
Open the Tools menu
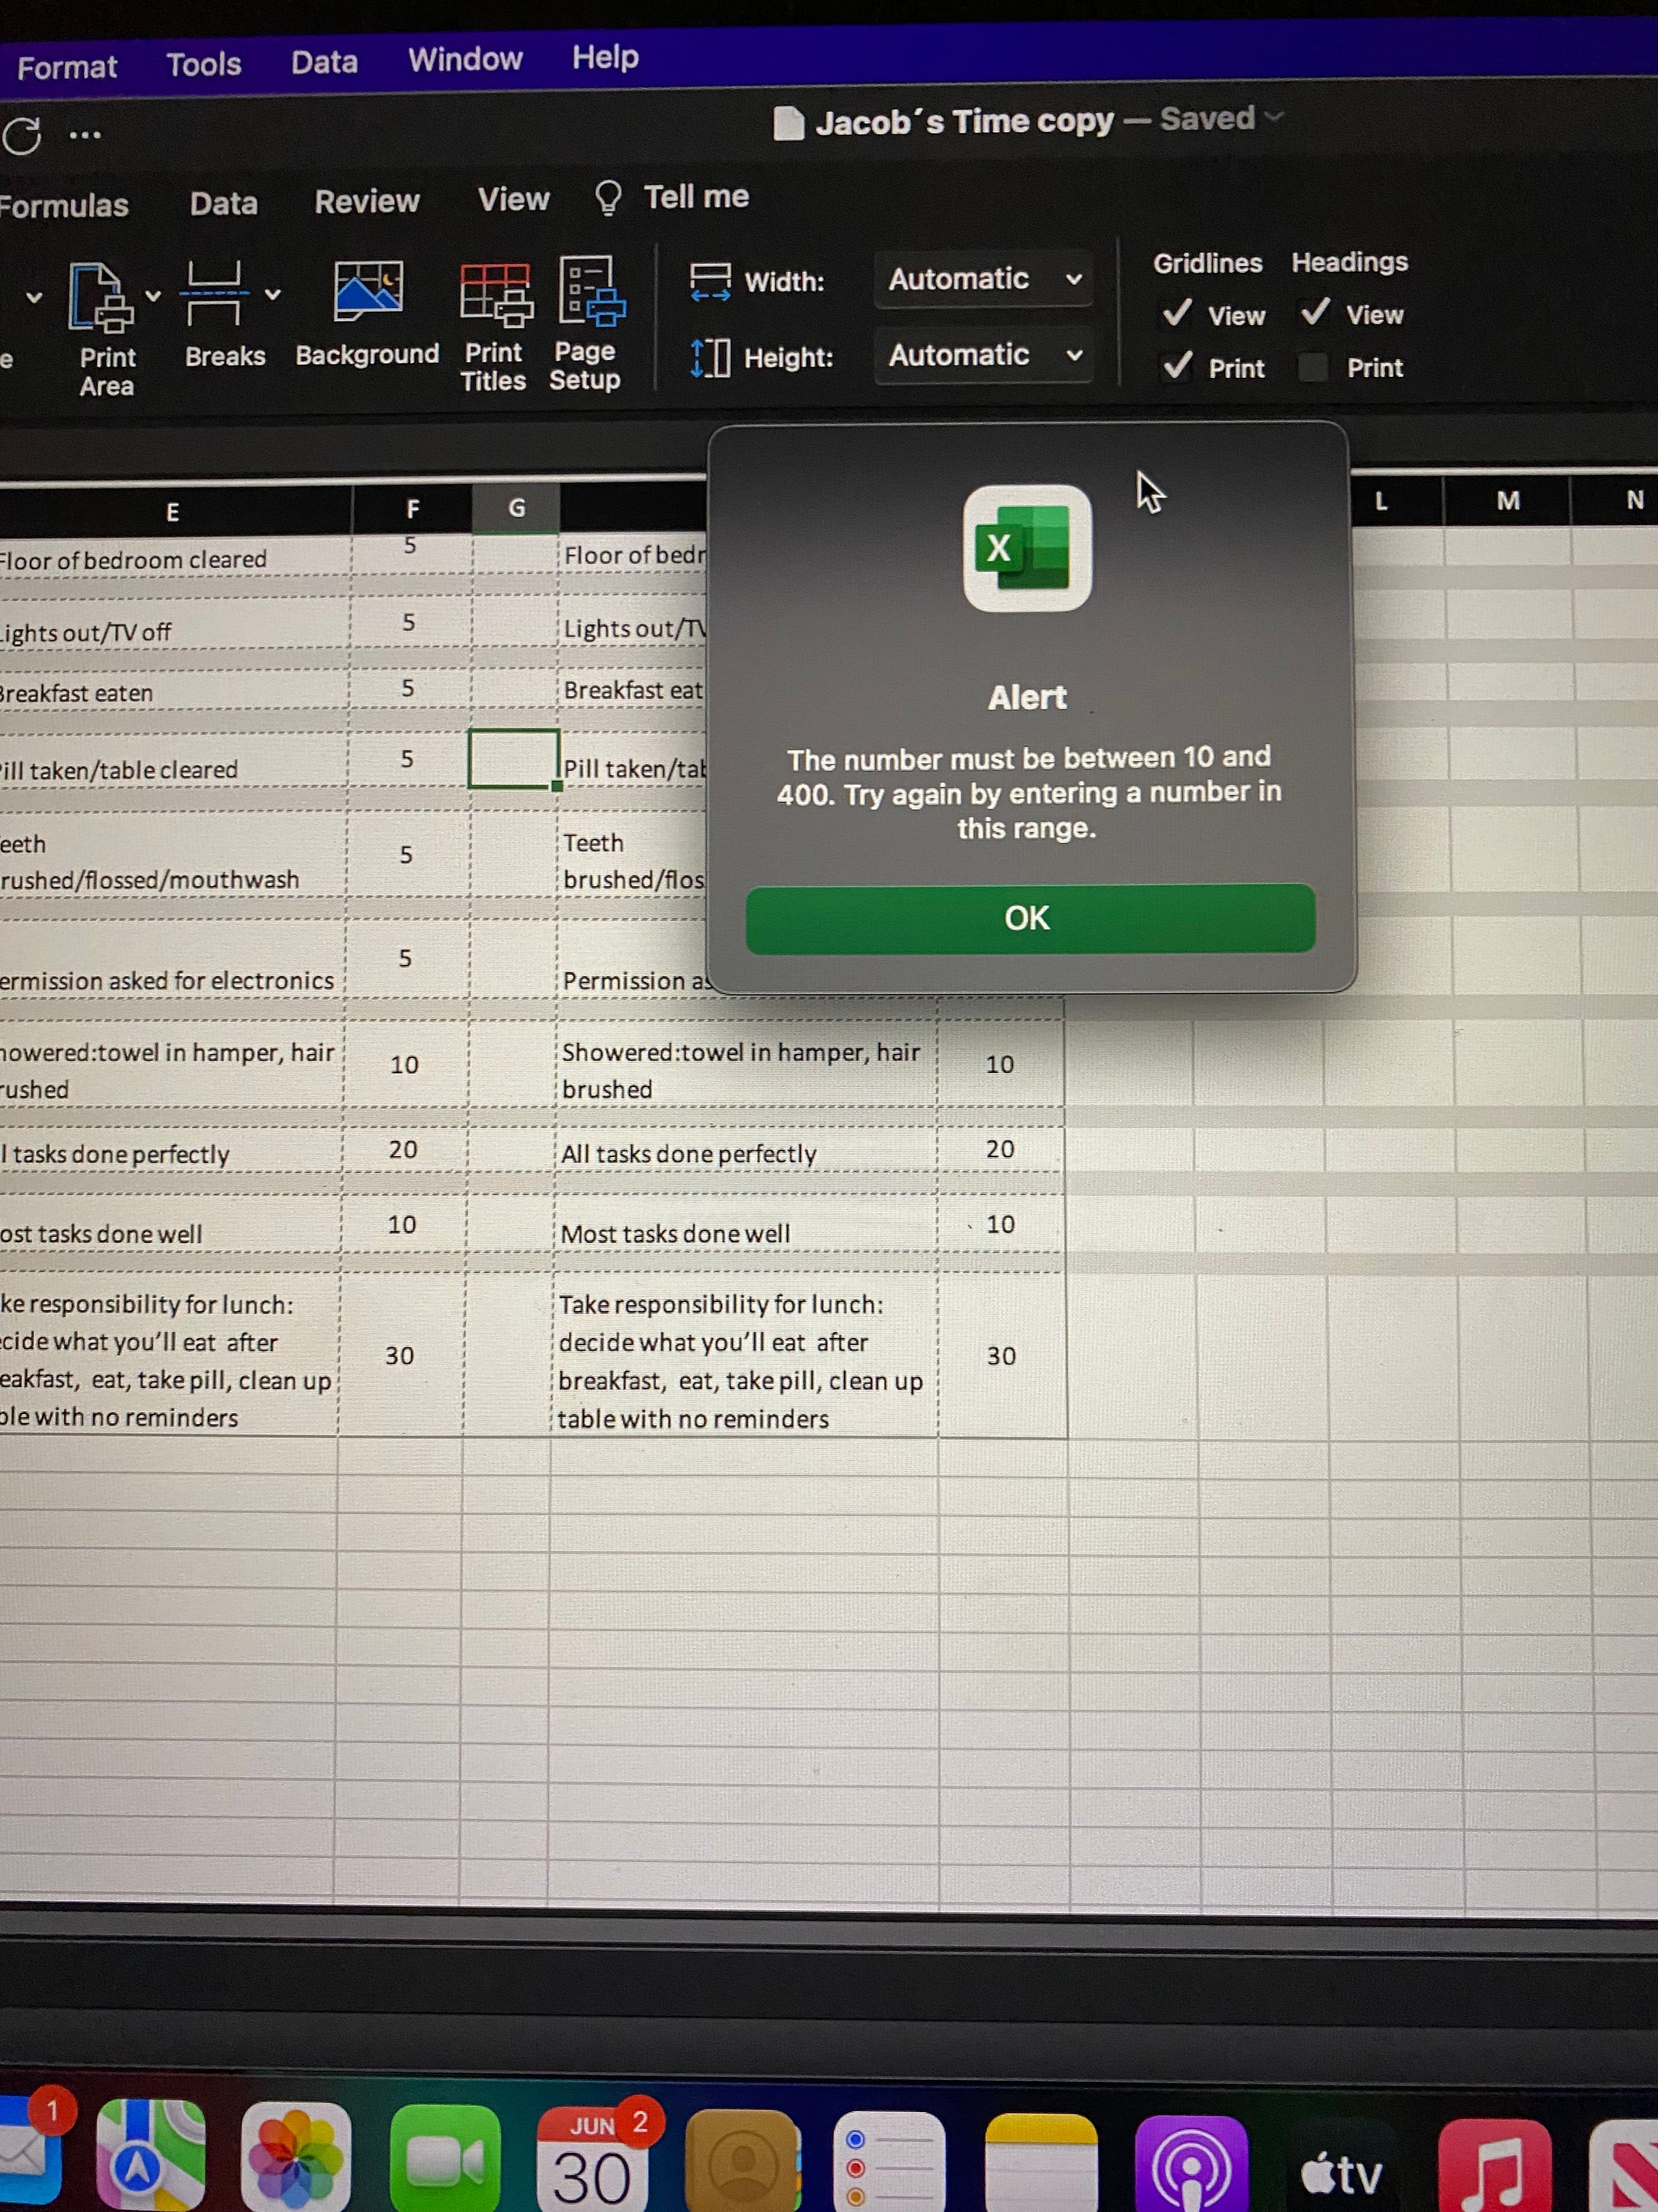point(204,65)
